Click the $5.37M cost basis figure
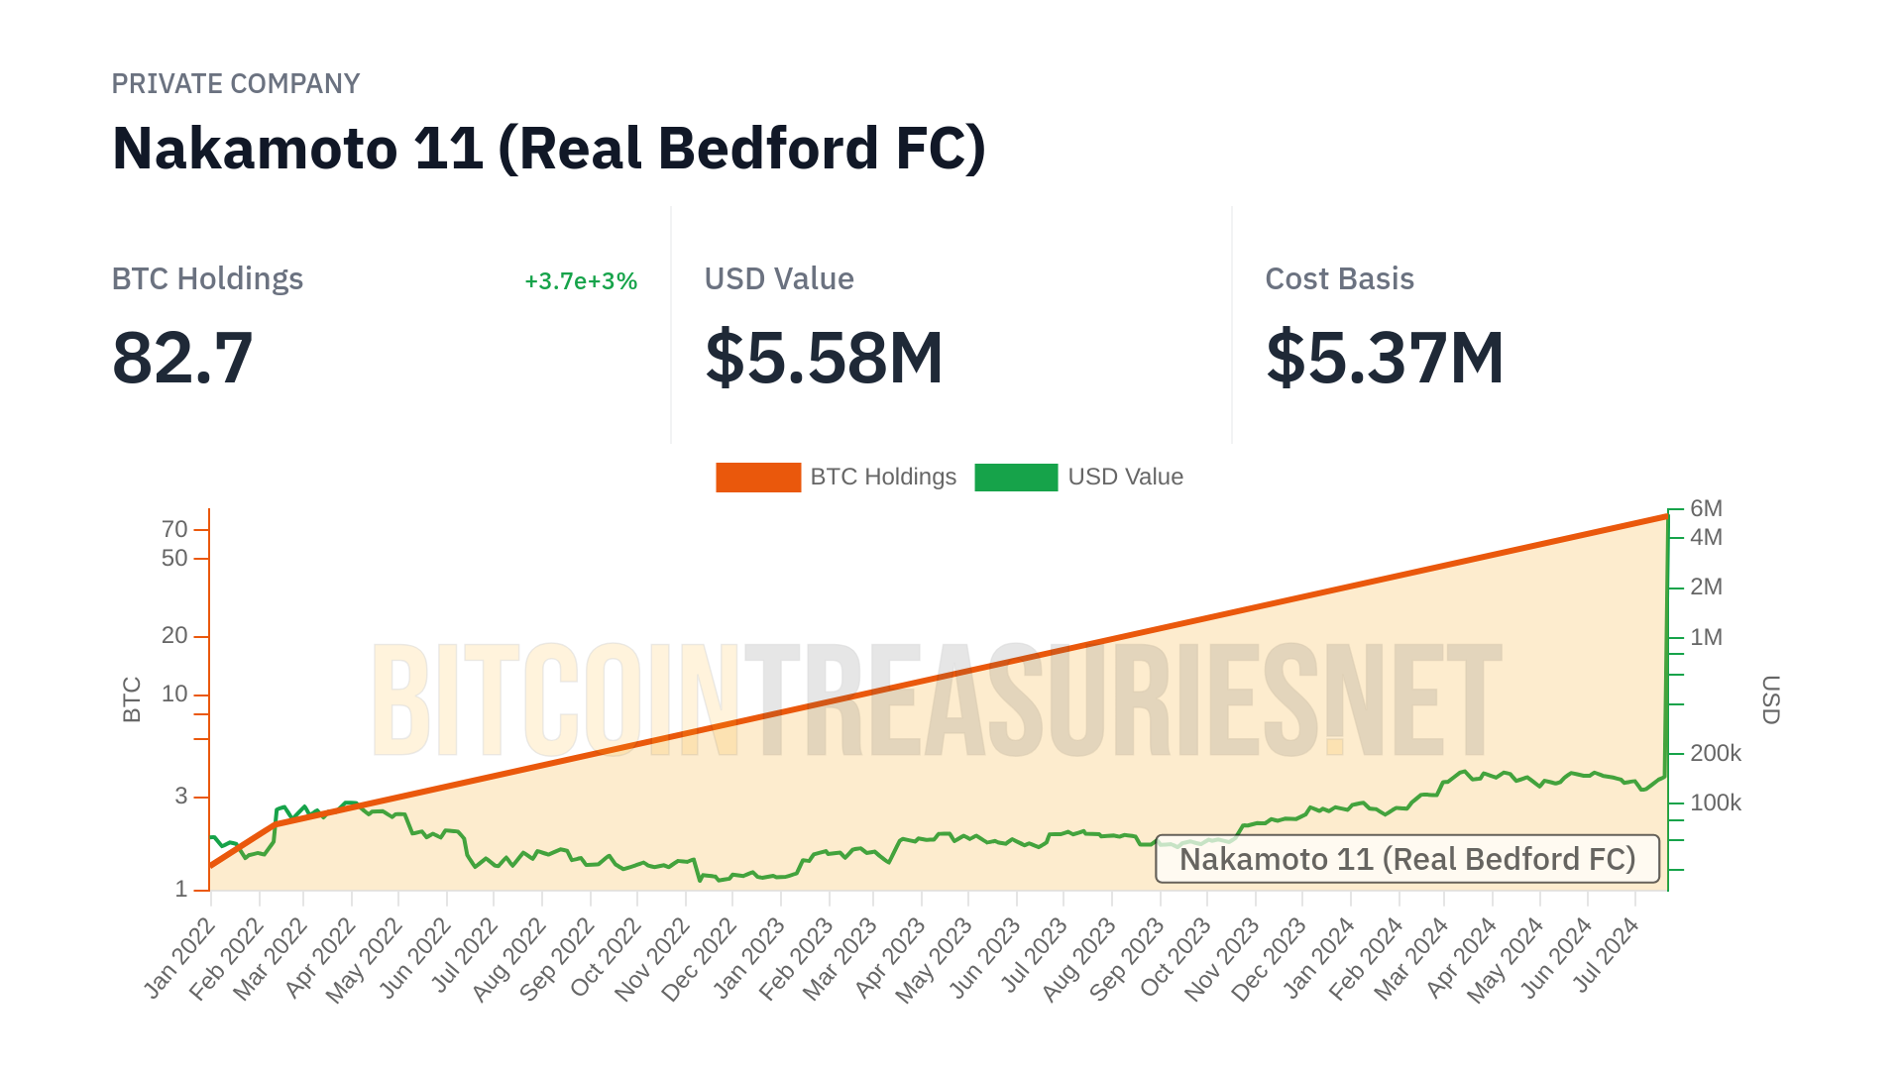This screenshot has height=1070, width=1903. (x=1385, y=358)
